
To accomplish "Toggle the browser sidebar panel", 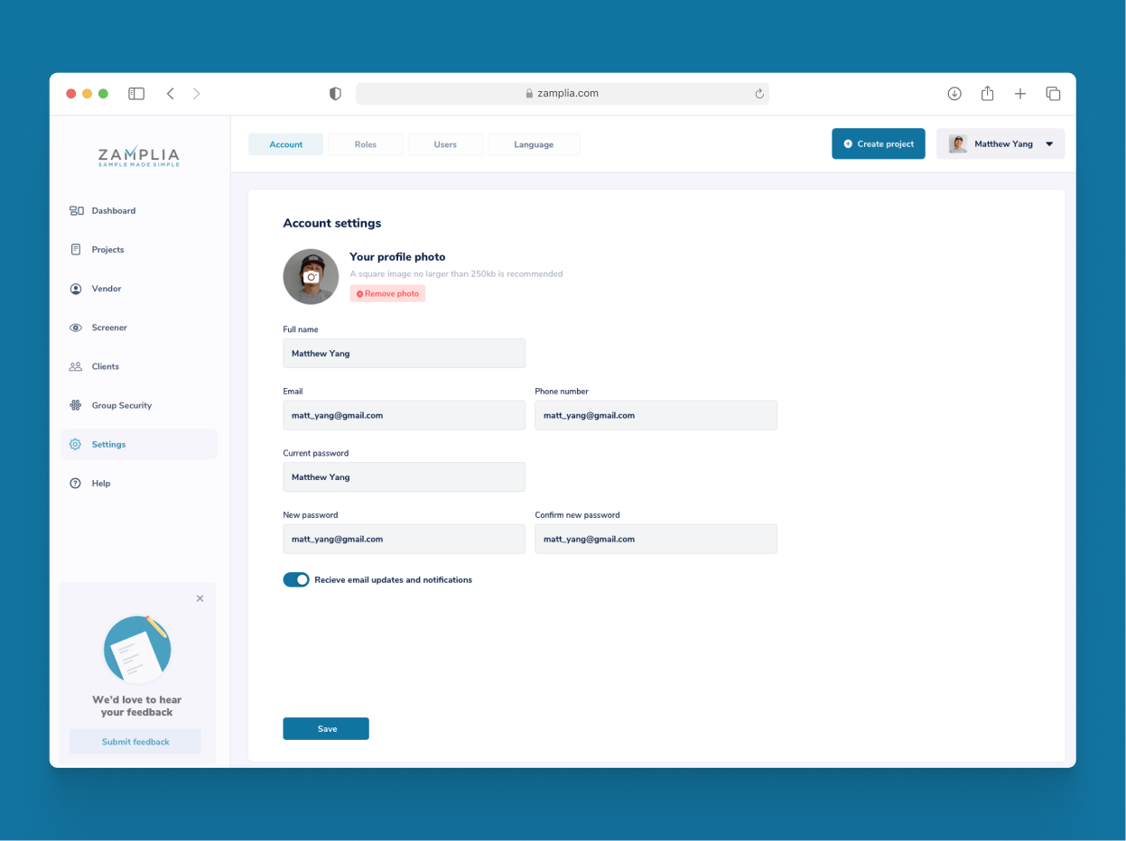I will click(x=136, y=94).
